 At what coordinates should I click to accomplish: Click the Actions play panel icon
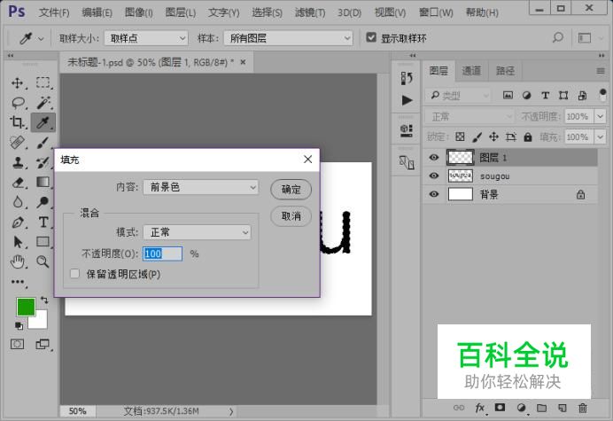[x=407, y=100]
